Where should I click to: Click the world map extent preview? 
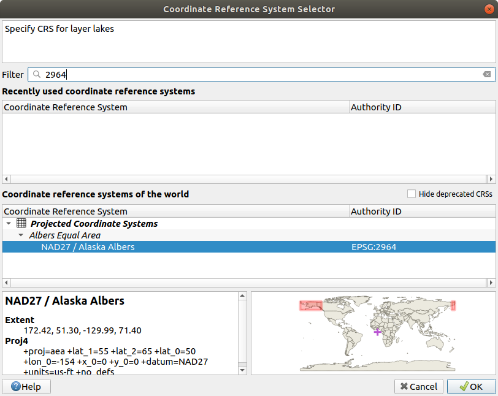pos(373,332)
